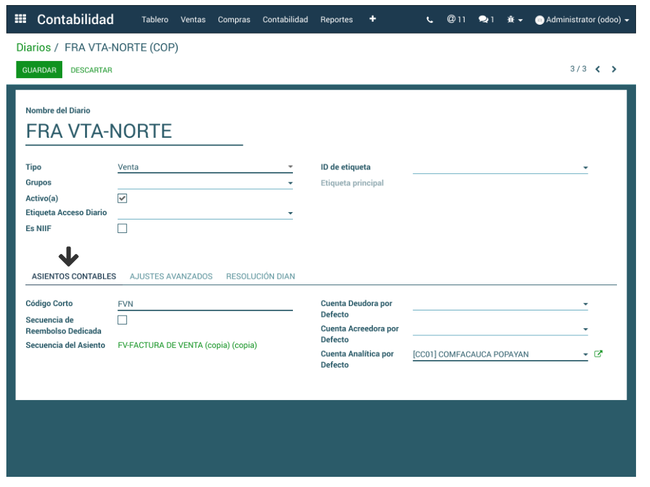Open the conversations chat icon
The image size is (650, 487).
pyautogui.click(x=486, y=20)
